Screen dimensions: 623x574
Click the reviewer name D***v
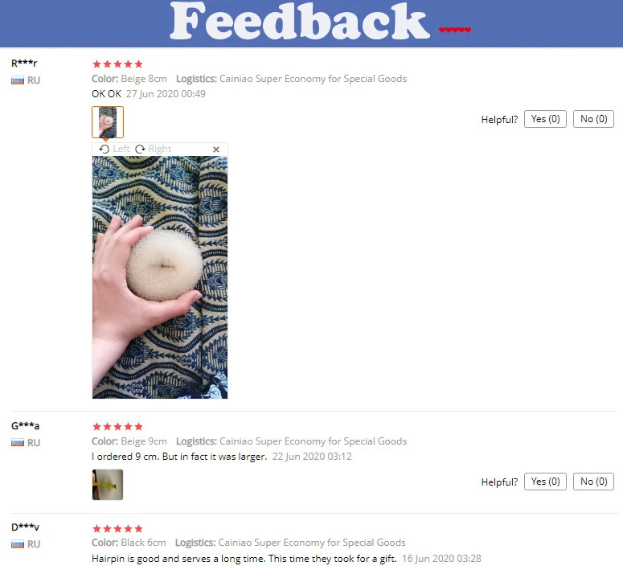(25, 527)
